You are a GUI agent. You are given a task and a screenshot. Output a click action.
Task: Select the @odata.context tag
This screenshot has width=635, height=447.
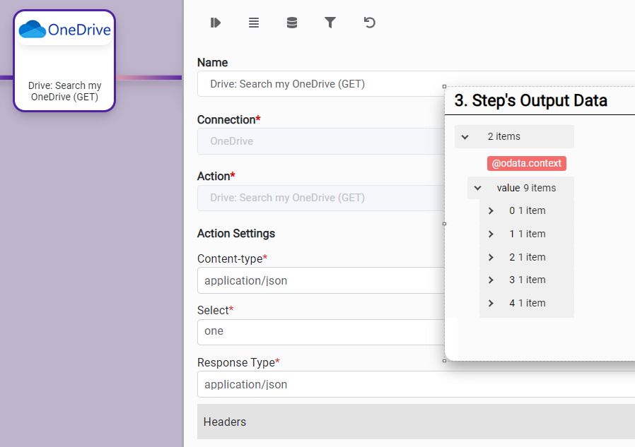point(526,163)
